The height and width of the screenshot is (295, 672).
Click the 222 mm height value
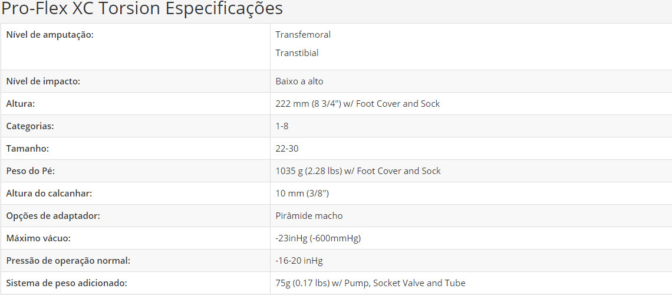357,104
